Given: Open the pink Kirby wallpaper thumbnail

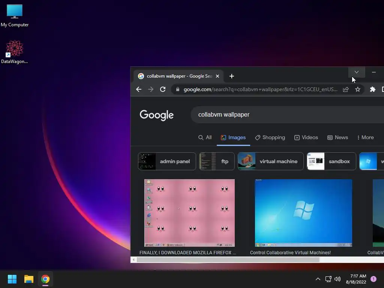Looking at the screenshot, I should [x=189, y=213].
